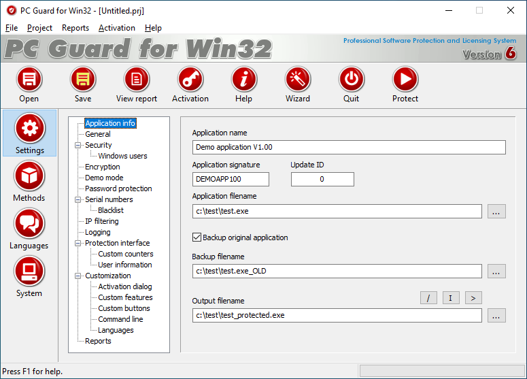Launch the Activation key icon in toolbar
Viewport: 527px width, 379px height.
(x=190, y=80)
